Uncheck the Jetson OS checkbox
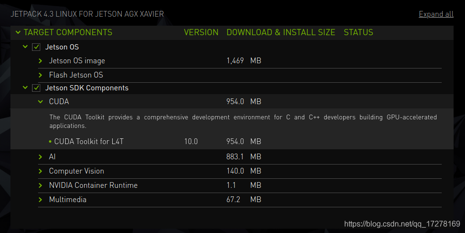The width and height of the screenshot is (465, 233). point(36,47)
